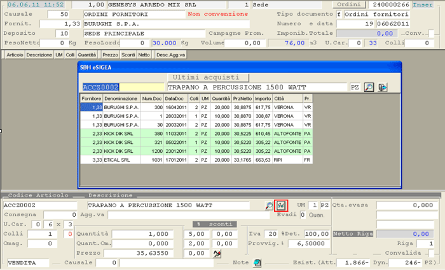Click the search icon in Ultimi acquisti popup
Image resolution: width=445 pixels, height=270 pixels.
(370, 87)
